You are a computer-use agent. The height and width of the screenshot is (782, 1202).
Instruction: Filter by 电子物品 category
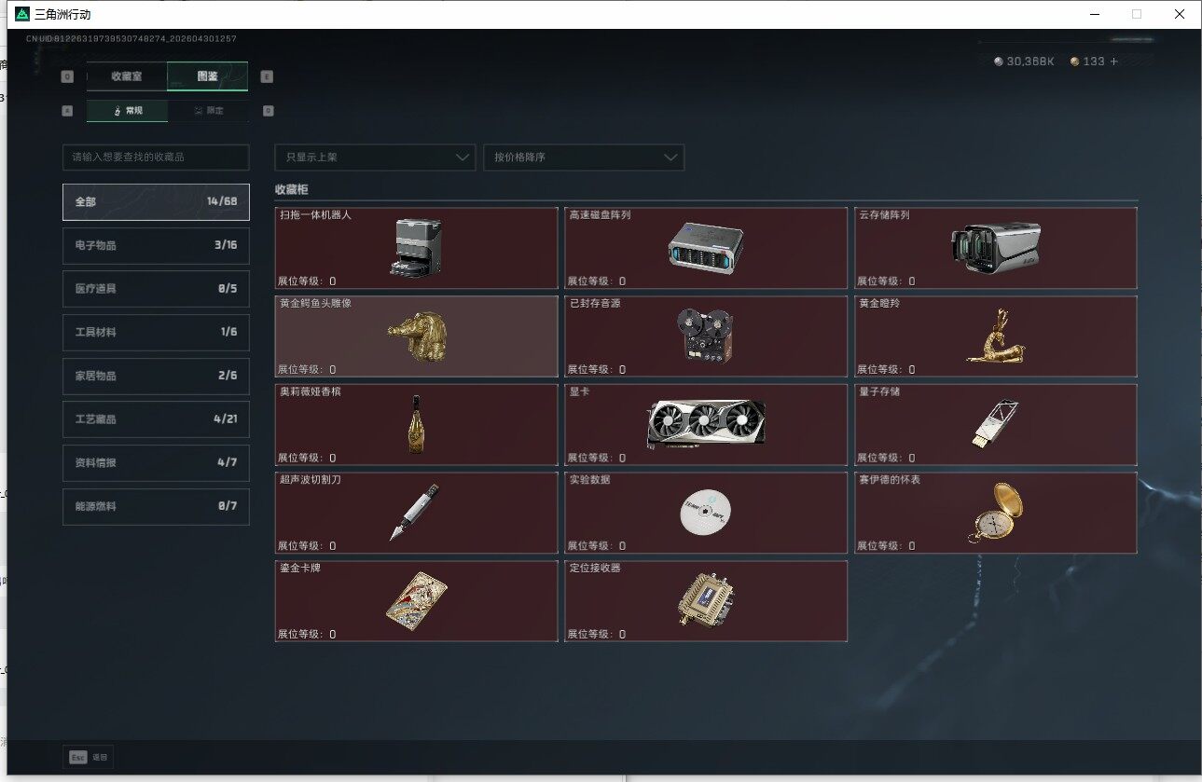click(x=156, y=245)
